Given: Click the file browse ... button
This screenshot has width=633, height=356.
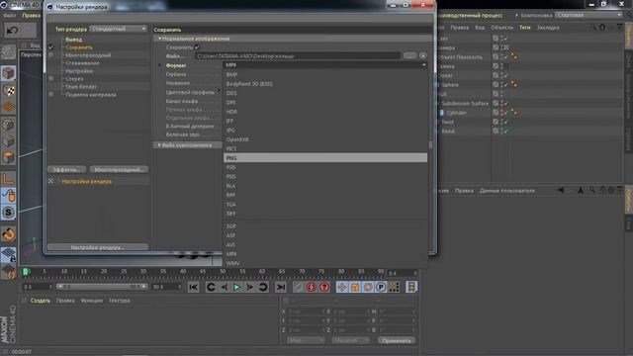Looking at the screenshot, I should coord(409,55).
